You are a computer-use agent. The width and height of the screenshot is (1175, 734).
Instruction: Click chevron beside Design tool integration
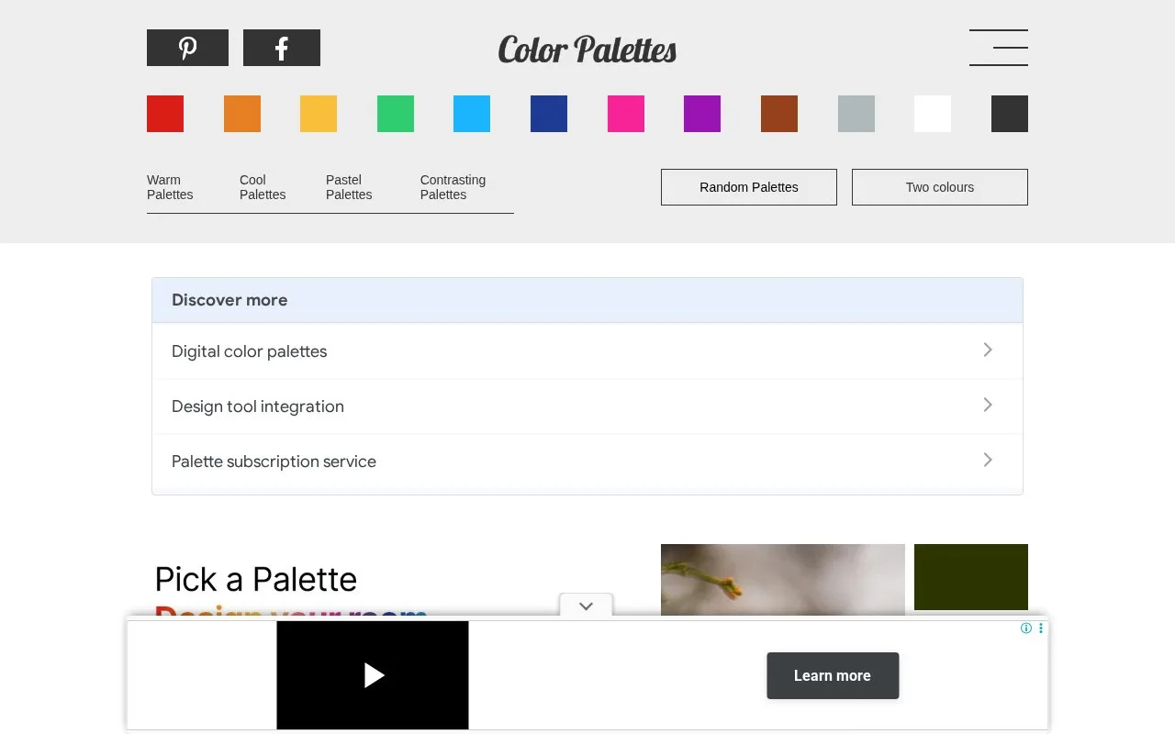[988, 405]
